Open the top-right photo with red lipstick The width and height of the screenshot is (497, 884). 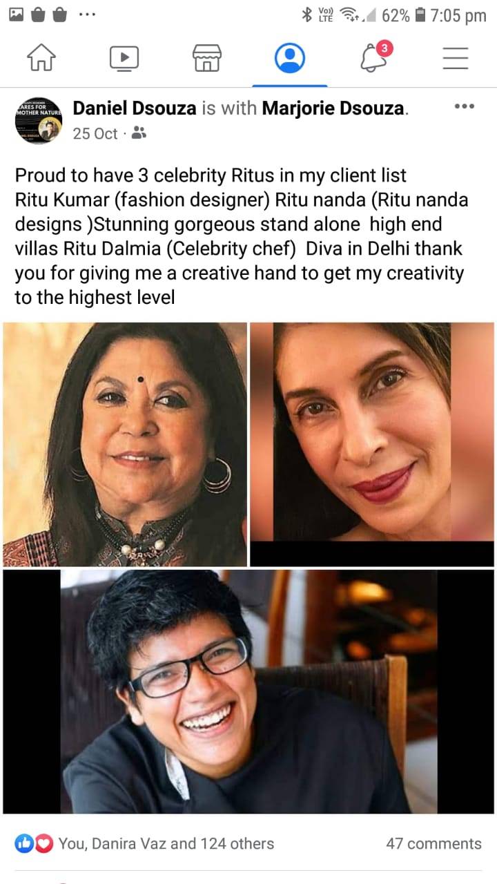[x=372, y=445]
